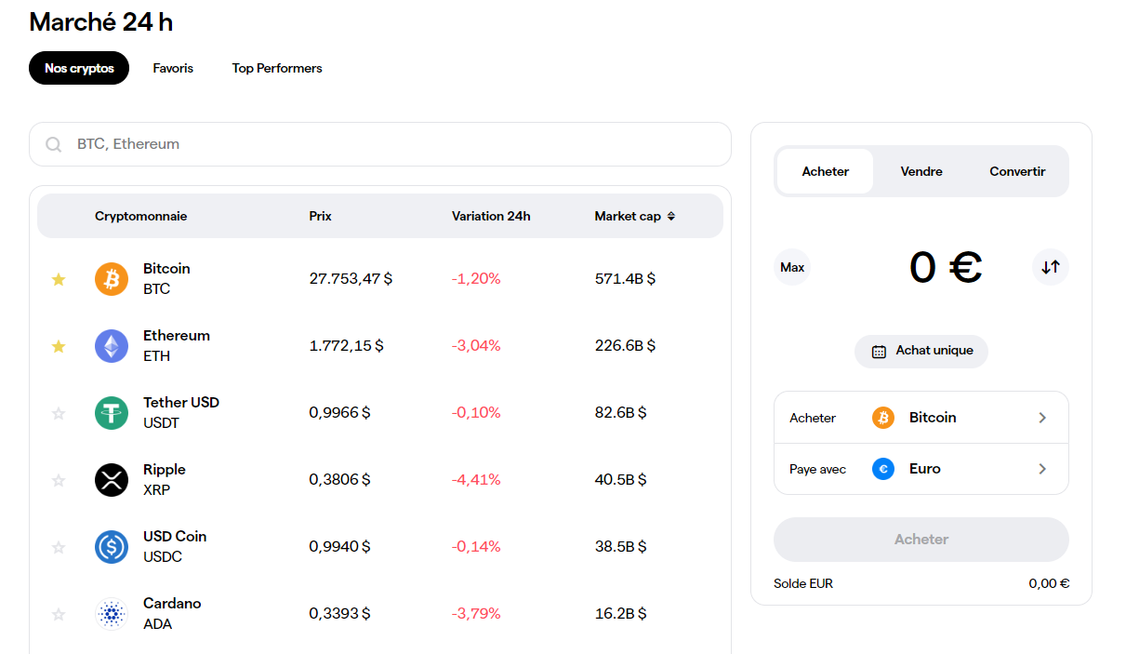Viewport: 1126px width, 654px height.
Task: Switch to the Top Performers tab
Action: pyautogui.click(x=276, y=68)
